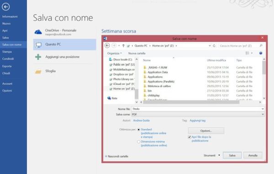Open the Esporta menu item
274x174 pixels.
coord(7,66)
